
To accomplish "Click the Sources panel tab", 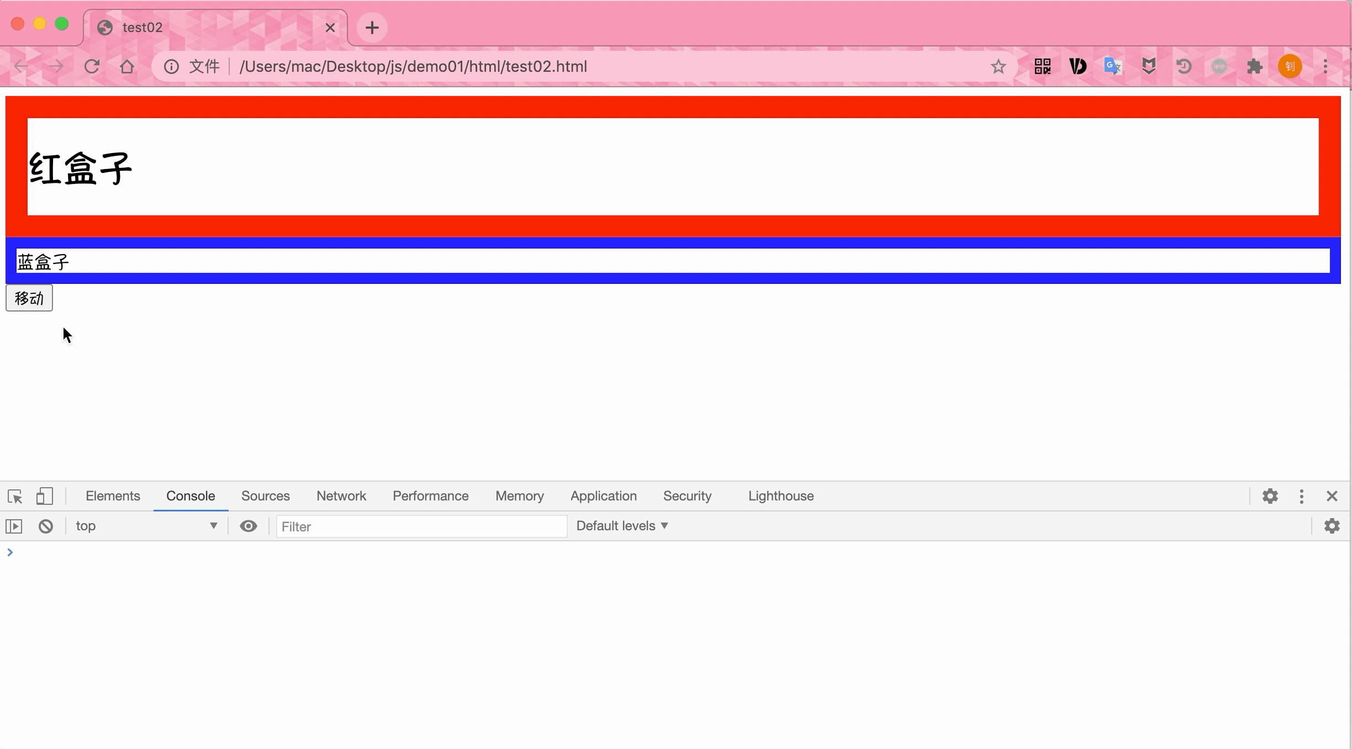I will 266,496.
